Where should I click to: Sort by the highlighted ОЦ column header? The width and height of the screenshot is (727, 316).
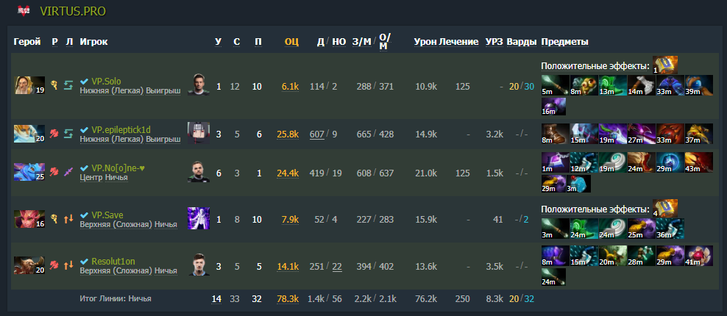pyautogui.click(x=291, y=42)
